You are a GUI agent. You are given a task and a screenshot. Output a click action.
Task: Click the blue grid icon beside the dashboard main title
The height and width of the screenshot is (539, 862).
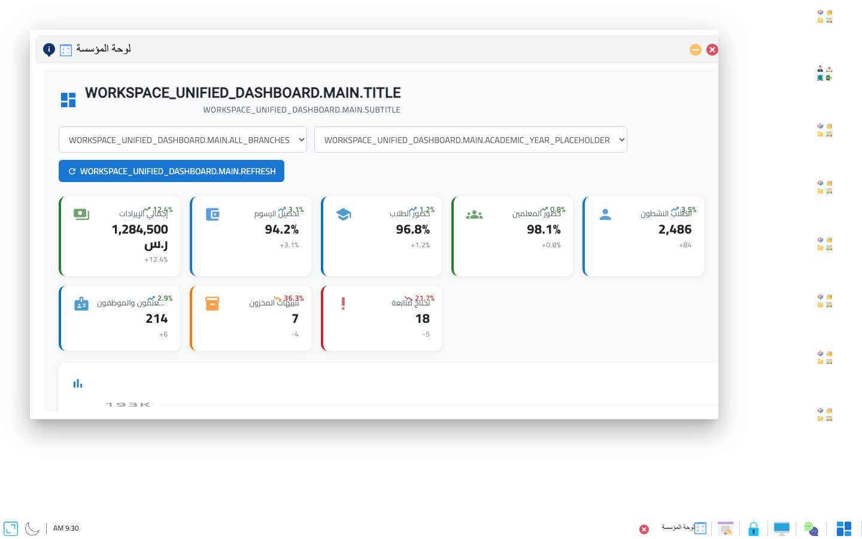68,100
